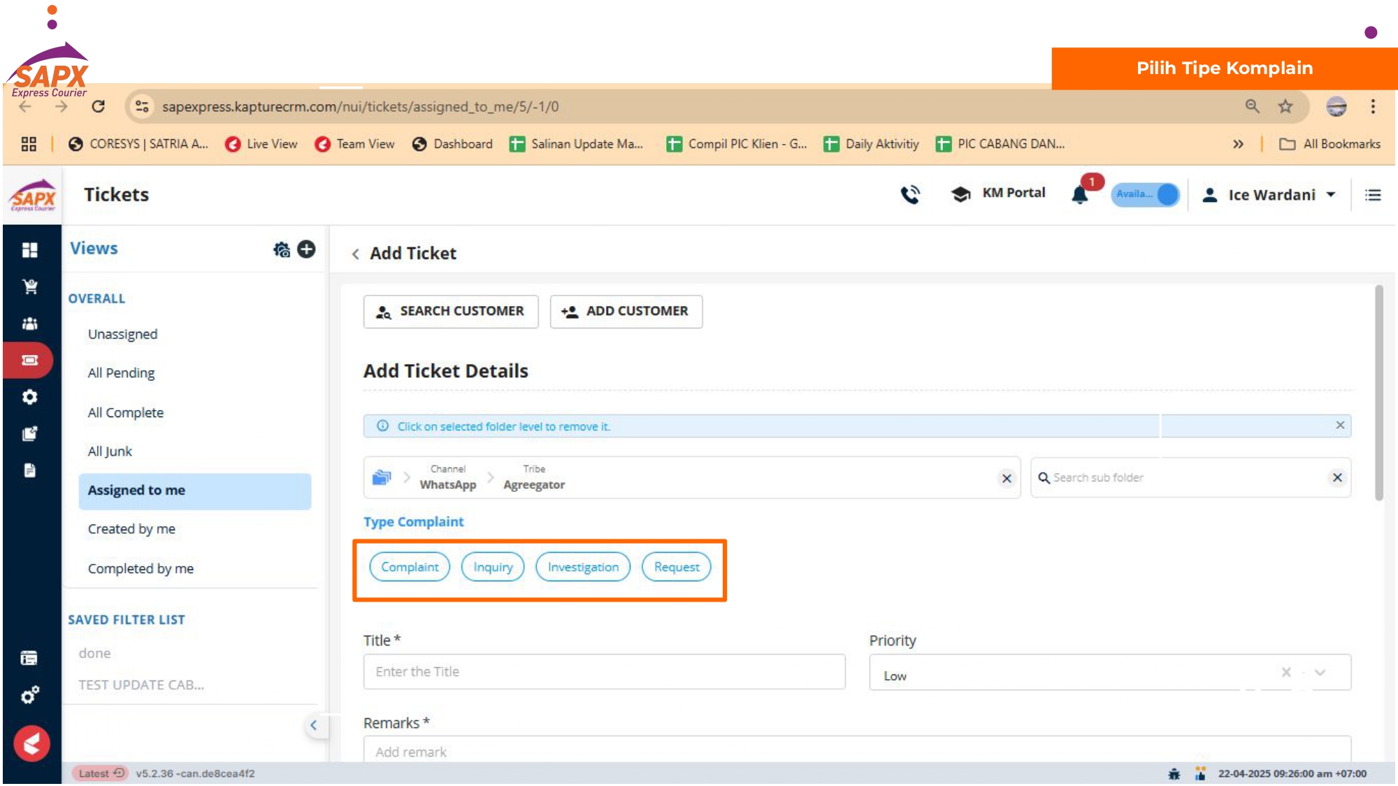The width and height of the screenshot is (1398, 786).
Task: Click the red Kapture logo at sidebar bottom
Action: [x=31, y=743]
